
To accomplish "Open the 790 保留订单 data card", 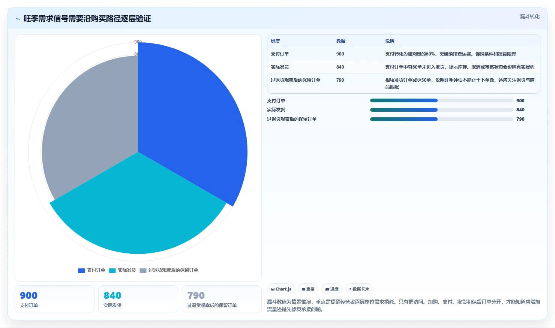I will point(222,299).
